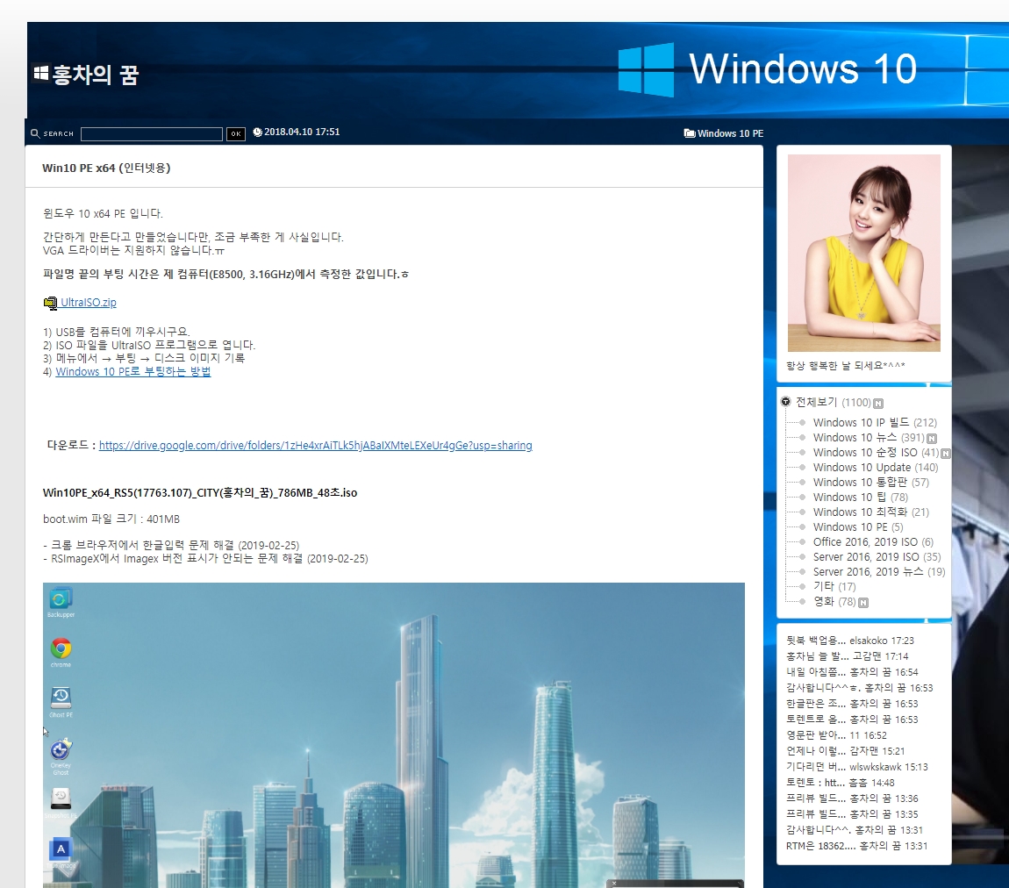1009x888 pixels.
Task: Open Windows 10 PE category link in header
Action: coord(730,133)
